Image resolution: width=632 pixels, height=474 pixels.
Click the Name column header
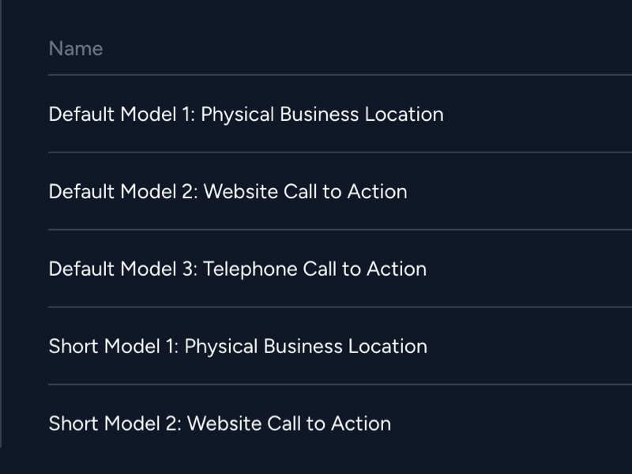pos(76,49)
